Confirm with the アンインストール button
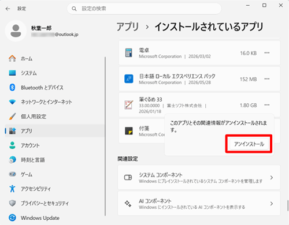This screenshot has height=225, width=289. tap(249, 144)
